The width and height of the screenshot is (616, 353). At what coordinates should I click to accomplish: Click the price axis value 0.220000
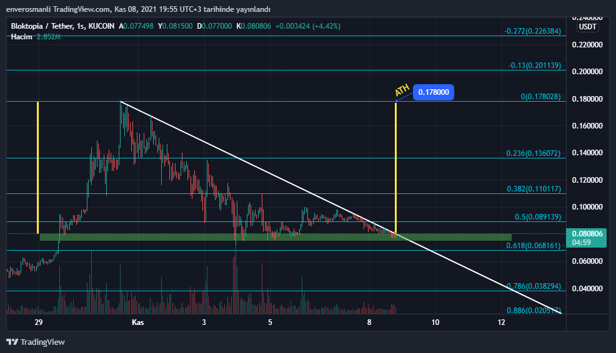(x=587, y=45)
